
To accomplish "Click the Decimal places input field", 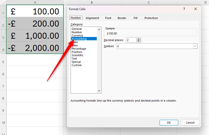I will tap(131, 40).
